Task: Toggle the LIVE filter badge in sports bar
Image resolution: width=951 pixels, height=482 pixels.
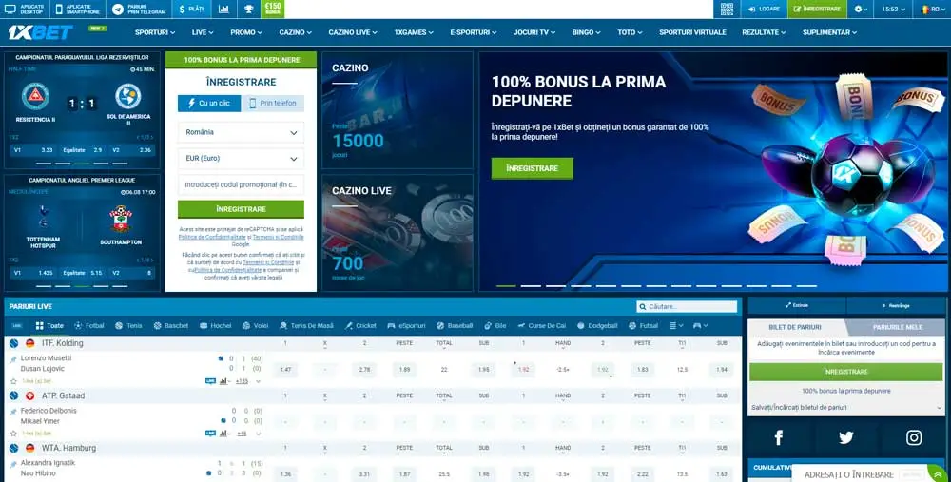Action: 17,325
